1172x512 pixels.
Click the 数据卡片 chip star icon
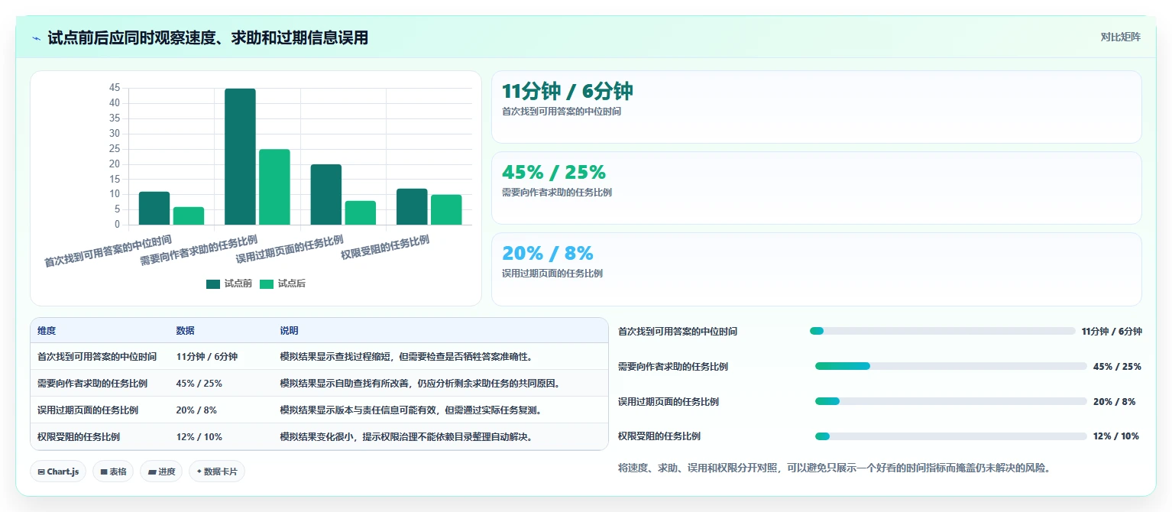pyautogui.click(x=199, y=471)
